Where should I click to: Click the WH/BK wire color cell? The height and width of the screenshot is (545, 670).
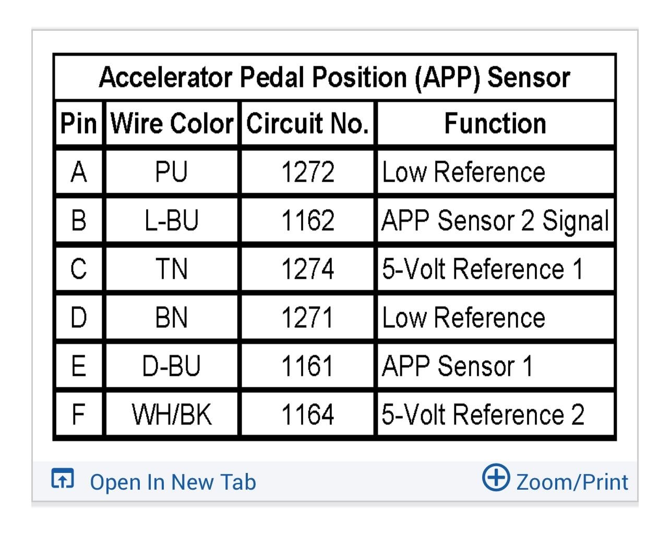point(172,415)
